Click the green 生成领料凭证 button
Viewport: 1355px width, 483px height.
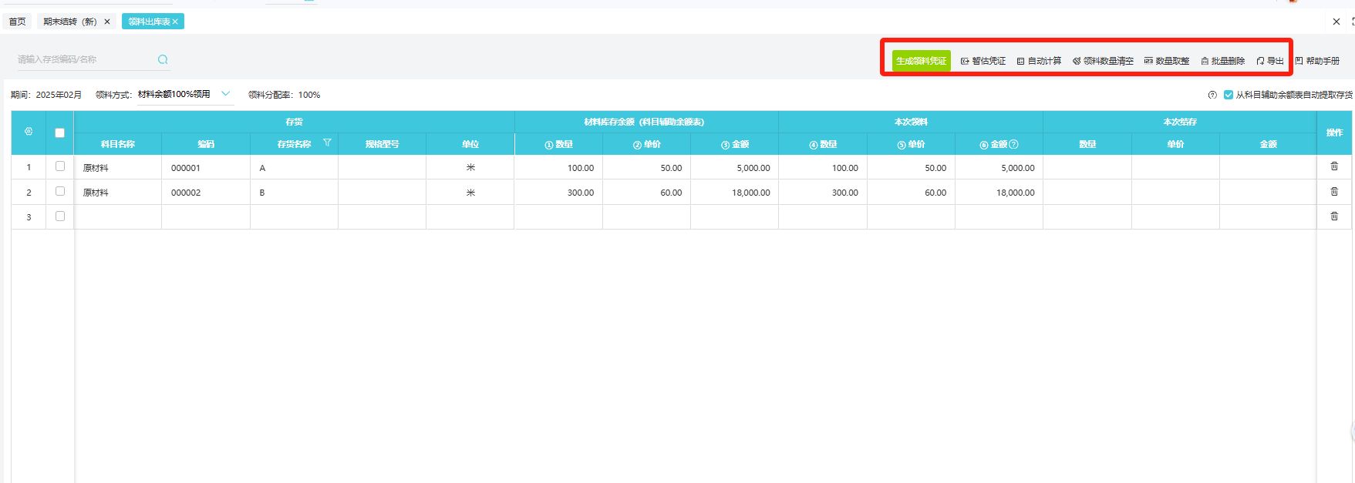pyautogui.click(x=921, y=61)
